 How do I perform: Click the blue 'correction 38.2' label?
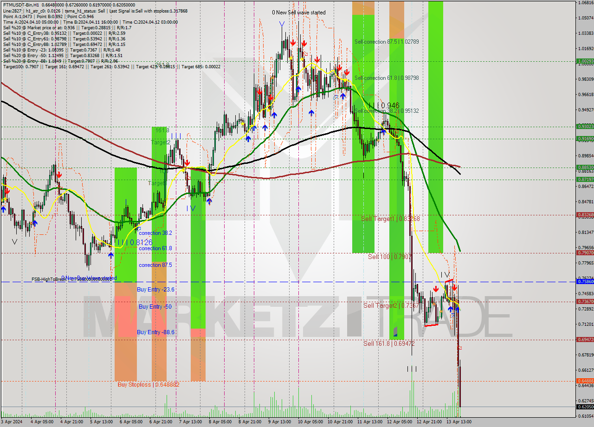(x=155, y=233)
